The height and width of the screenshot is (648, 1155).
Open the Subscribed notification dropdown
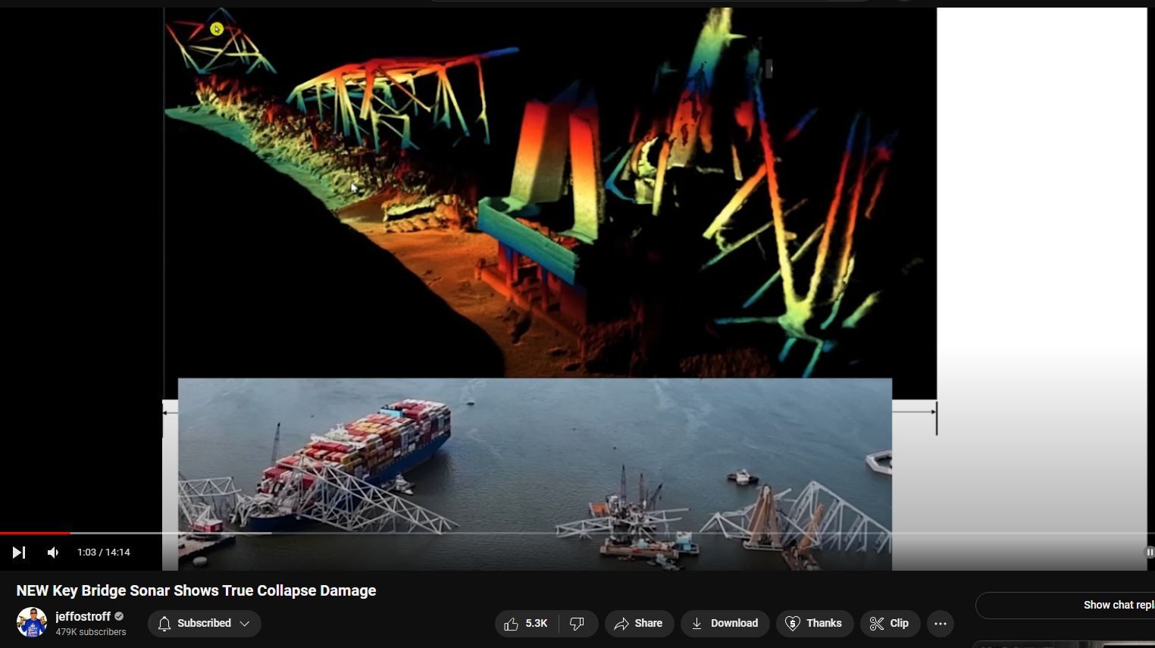[204, 623]
